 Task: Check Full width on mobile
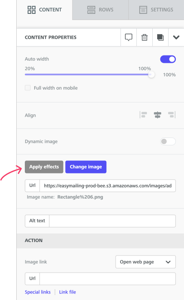28,88
